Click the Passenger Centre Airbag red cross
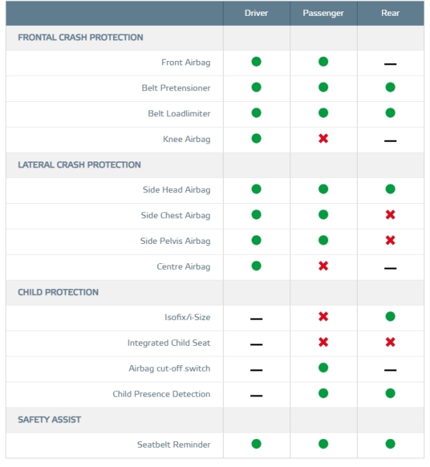Screen dimensions: 430x467 point(323,266)
